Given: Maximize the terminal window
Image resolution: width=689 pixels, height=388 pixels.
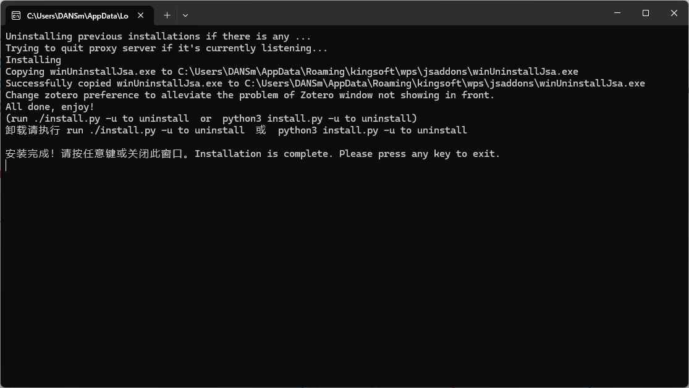Looking at the screenshot, I should pos(646,13).
